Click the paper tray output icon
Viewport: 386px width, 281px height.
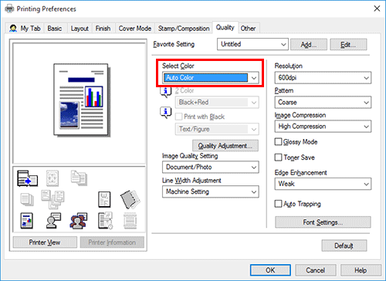coord(27,178)
